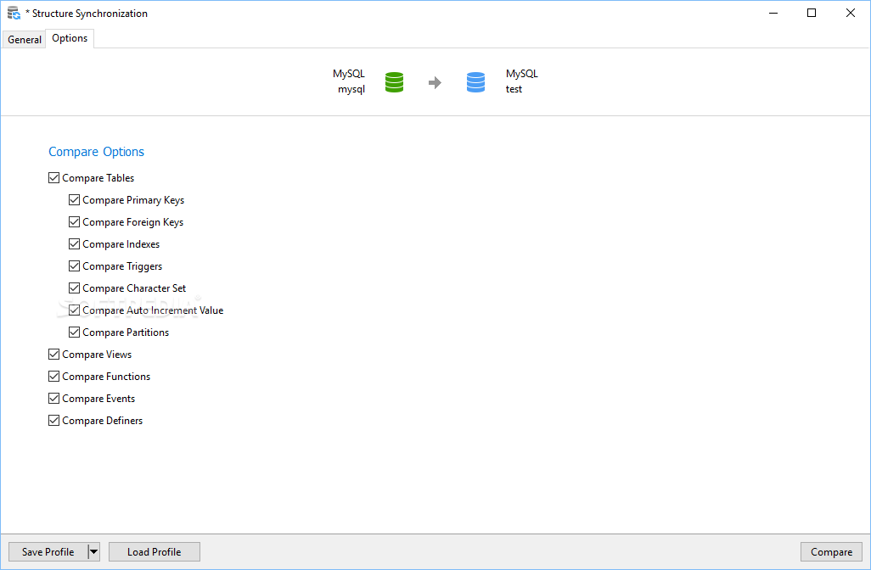Disable Compare Triggers option
This screenshot has height=570, width=871.
pos(74,265)
